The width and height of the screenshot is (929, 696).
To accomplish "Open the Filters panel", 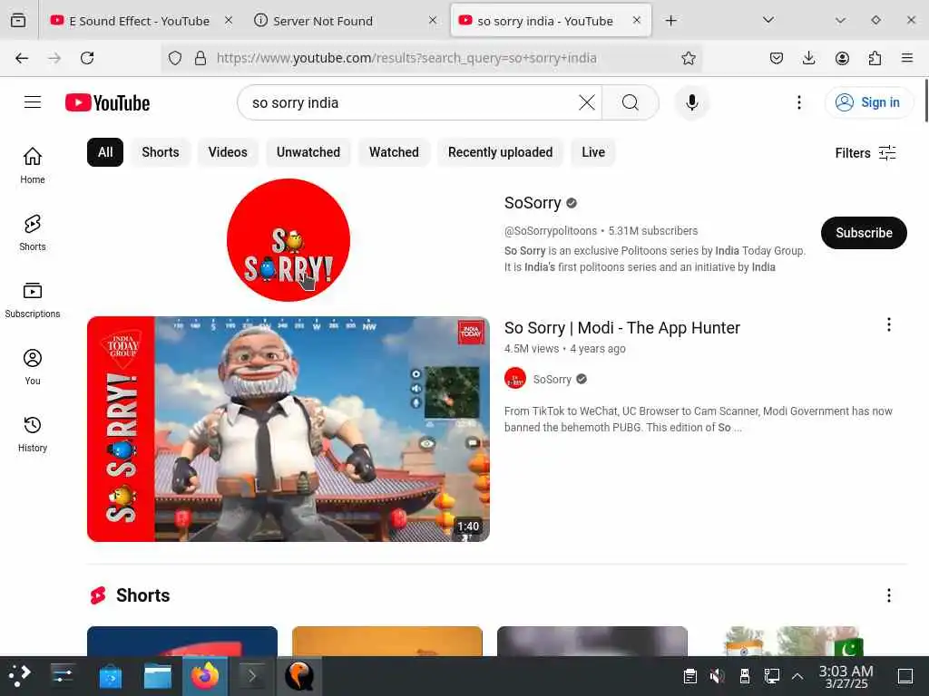I will 865,152.
